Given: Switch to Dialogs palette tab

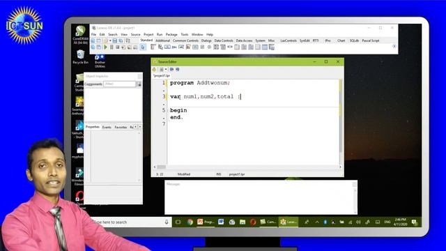Looking at the screenshot, I should 206,40.
